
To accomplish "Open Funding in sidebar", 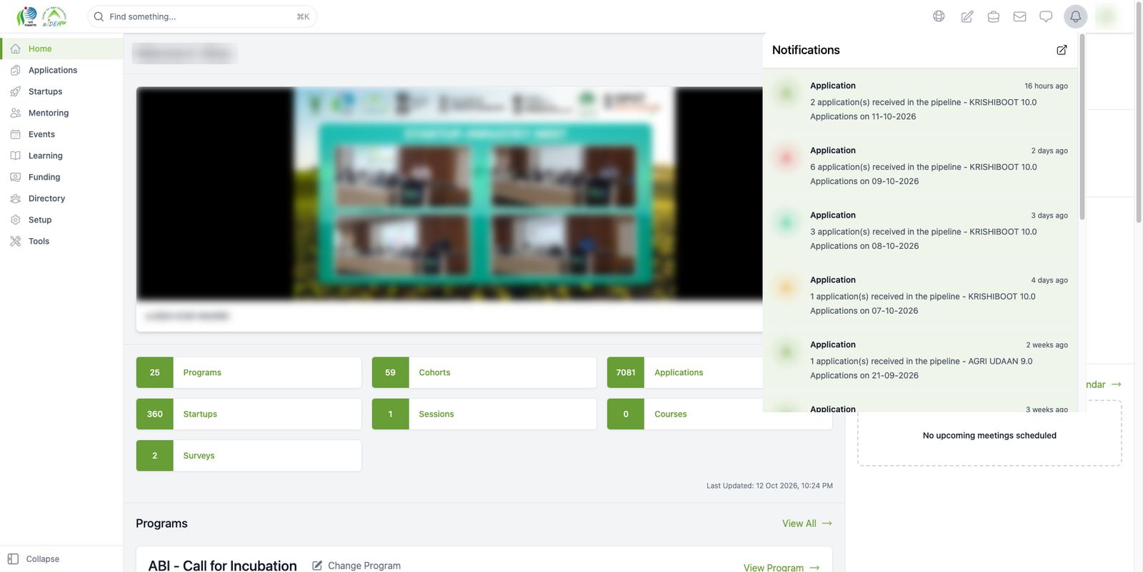I will 61,177.
